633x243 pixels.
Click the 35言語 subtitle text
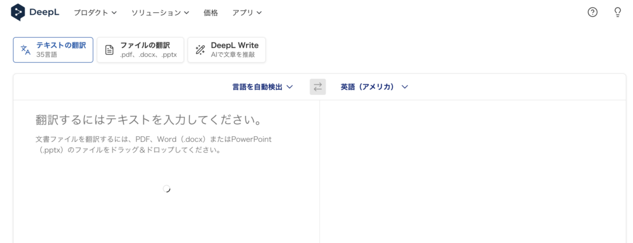pyautogui.click(x=47, y=55)
